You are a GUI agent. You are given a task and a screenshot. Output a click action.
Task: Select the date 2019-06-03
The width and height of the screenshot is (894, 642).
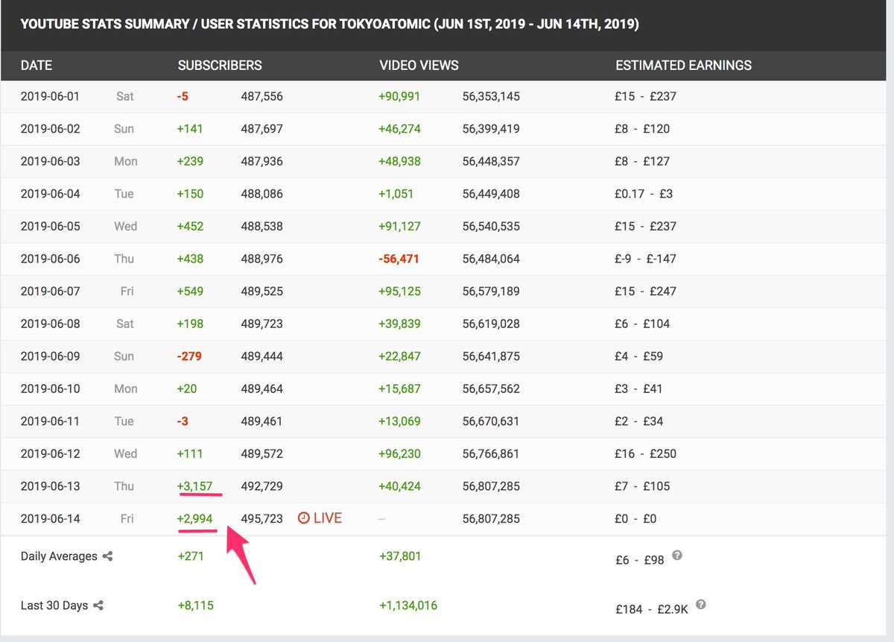50,161
